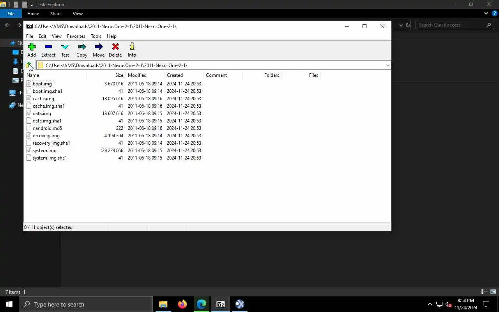The height and width of the screenshot is (312, 499).
Task: Click the Search Quick access field
Action: [455, 25]
